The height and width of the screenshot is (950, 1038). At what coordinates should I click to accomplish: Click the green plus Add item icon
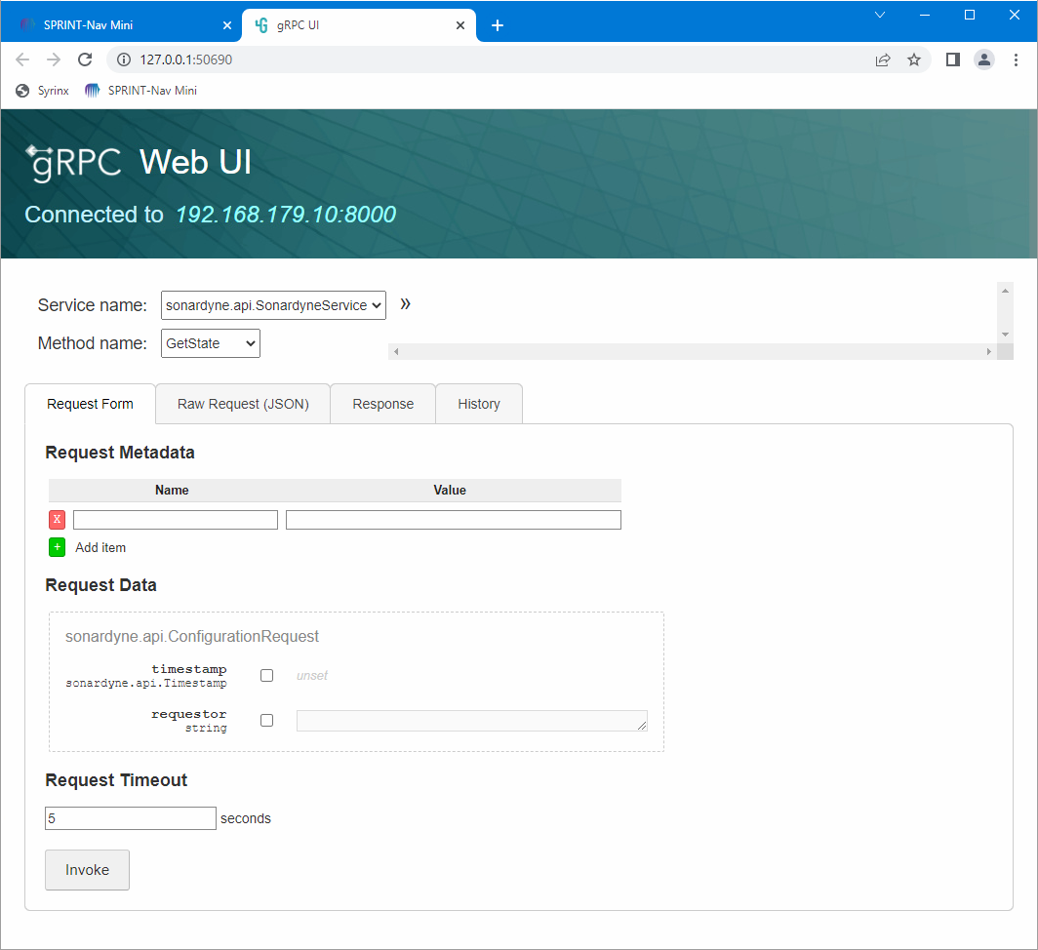tap(57, 547)
